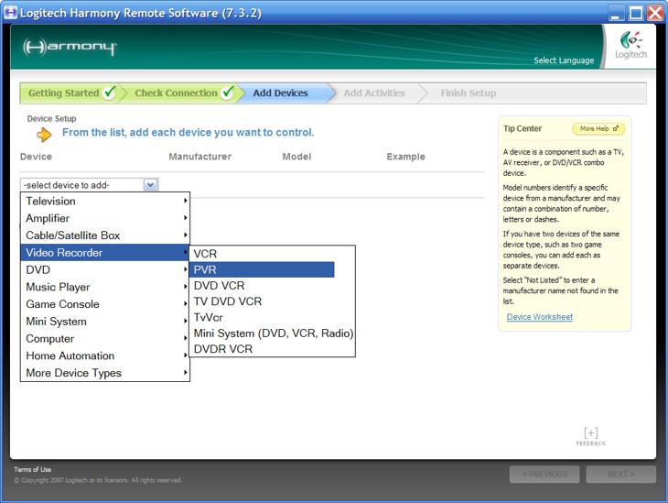Click the Example column header
This screenshot has width=668, height=503.
[x=406, y=157]
